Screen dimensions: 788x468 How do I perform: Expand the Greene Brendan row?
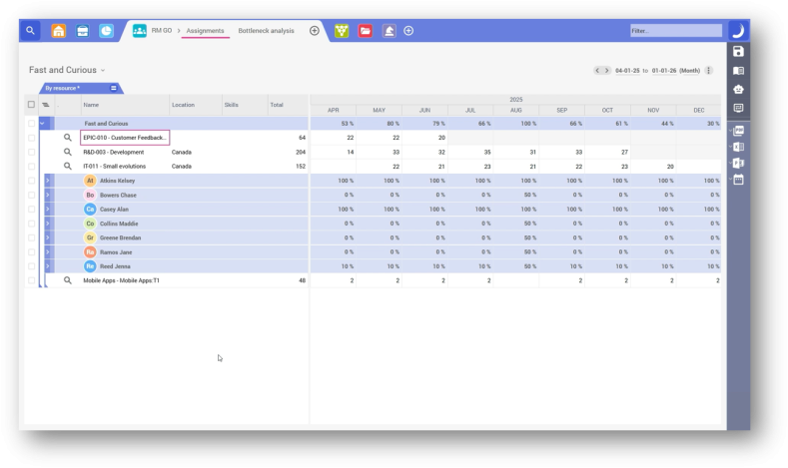48,238
